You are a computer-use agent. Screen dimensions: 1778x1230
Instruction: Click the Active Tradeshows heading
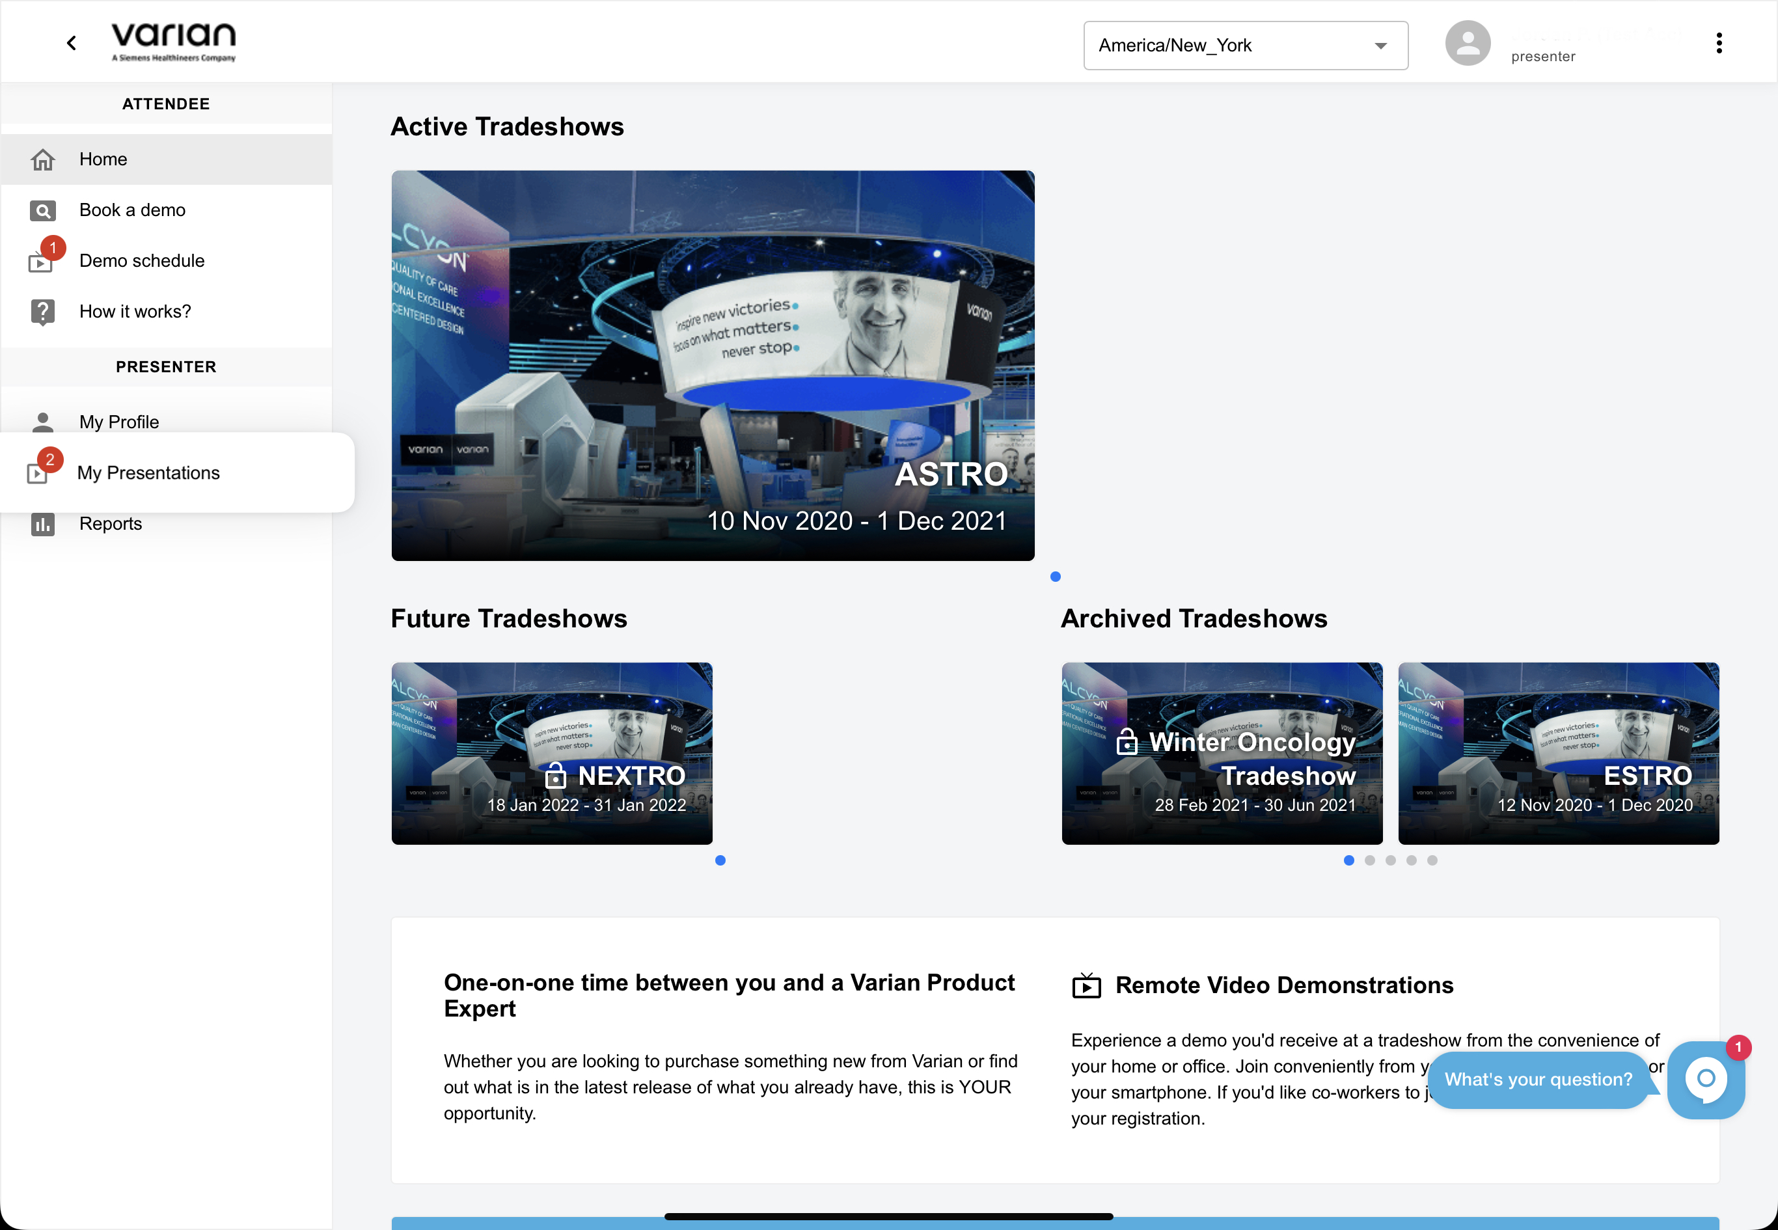click(507, 126)
